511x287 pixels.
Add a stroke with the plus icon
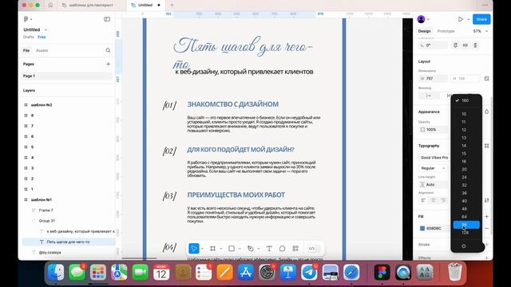(486, 245)
